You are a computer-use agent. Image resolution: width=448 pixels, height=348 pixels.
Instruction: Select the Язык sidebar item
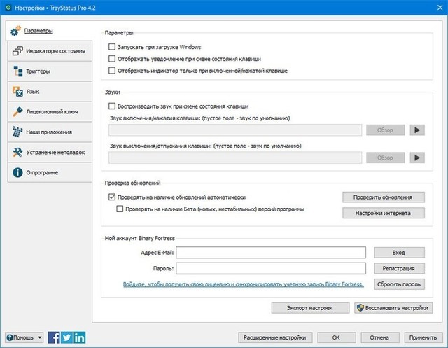34,92
